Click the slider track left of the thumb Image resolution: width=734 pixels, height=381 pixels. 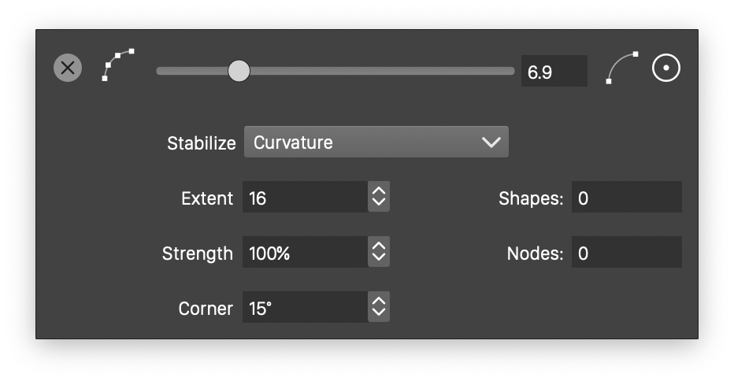tap(191, 71)
